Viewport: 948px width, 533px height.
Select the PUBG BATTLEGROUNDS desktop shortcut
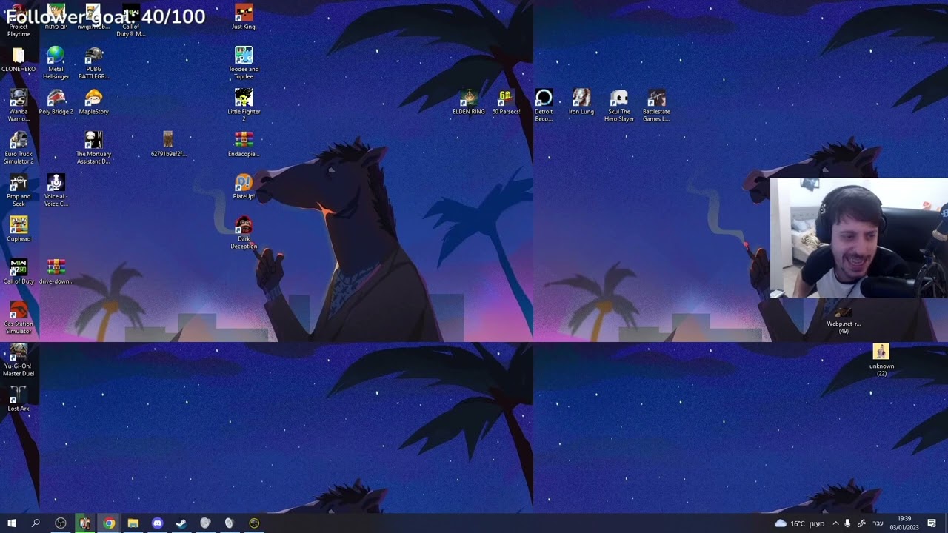[x=93, y=63]
